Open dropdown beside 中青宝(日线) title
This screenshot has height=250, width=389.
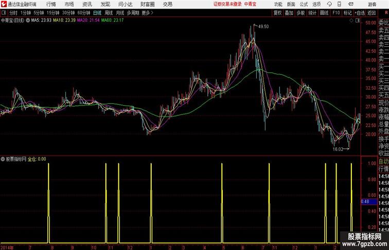(28, 21)
